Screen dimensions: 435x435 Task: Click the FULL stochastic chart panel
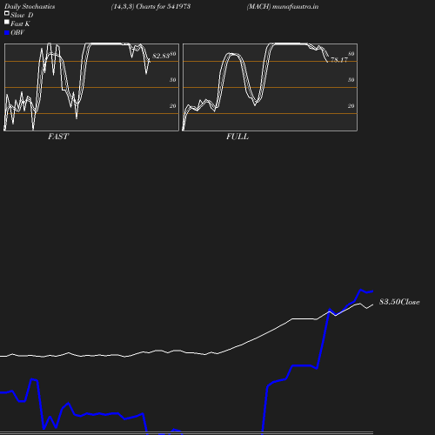[x=270, y=87]
